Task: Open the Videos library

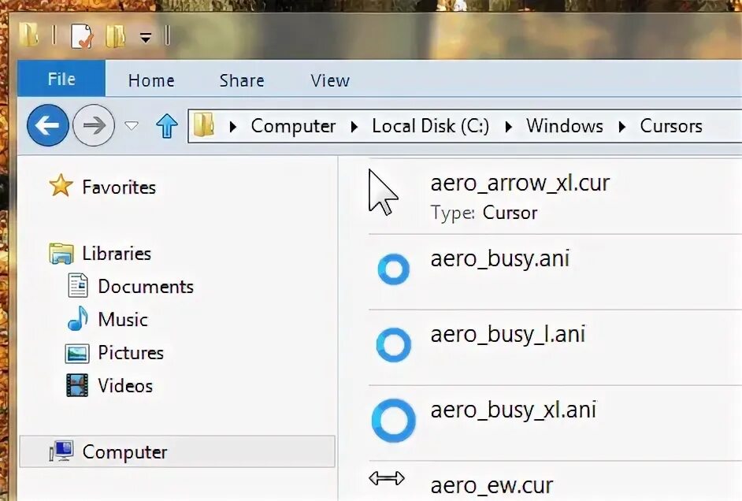Action: (x=125, y=386)
